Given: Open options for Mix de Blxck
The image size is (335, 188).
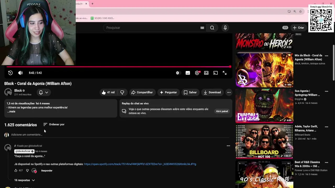Looking at the screenshot, I should click(326, 56).
